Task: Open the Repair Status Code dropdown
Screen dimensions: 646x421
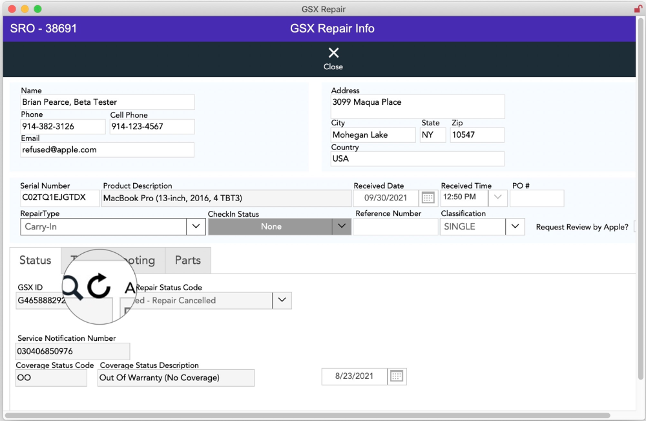Action: 282,301
